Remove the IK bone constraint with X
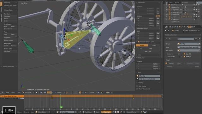The image size is (202, 114). pyautogui.click(x=199, y=39)
